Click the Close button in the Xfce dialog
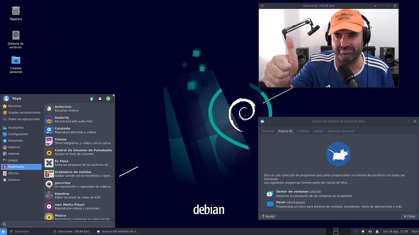Screen dimensions: 419x235 (409, 216)
